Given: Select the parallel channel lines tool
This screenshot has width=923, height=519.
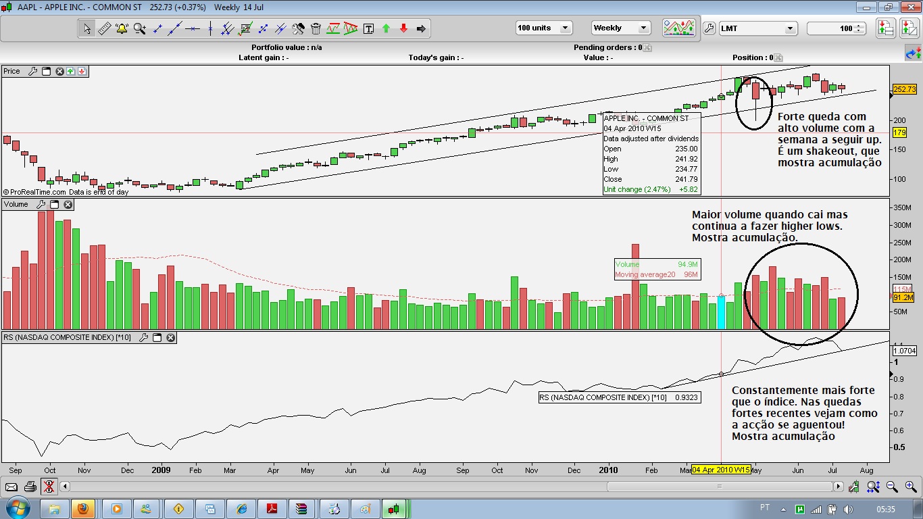Looking at the screenshot, I should tap(228, 28).
